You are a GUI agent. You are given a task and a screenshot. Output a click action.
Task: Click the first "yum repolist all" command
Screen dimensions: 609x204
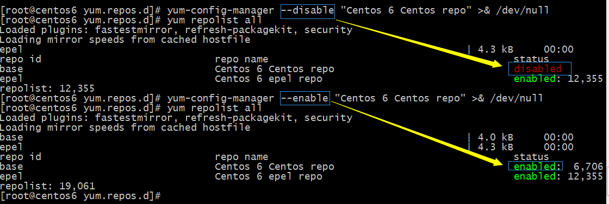tap(214, 20)
